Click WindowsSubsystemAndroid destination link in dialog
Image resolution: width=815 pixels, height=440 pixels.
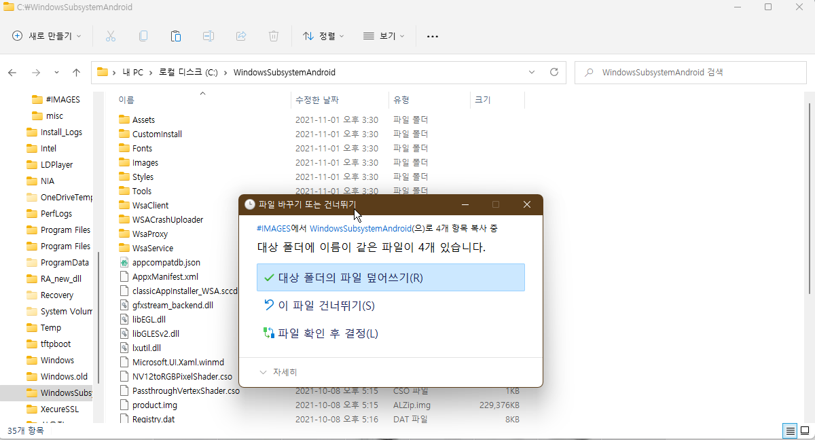[x=361, y=229]
